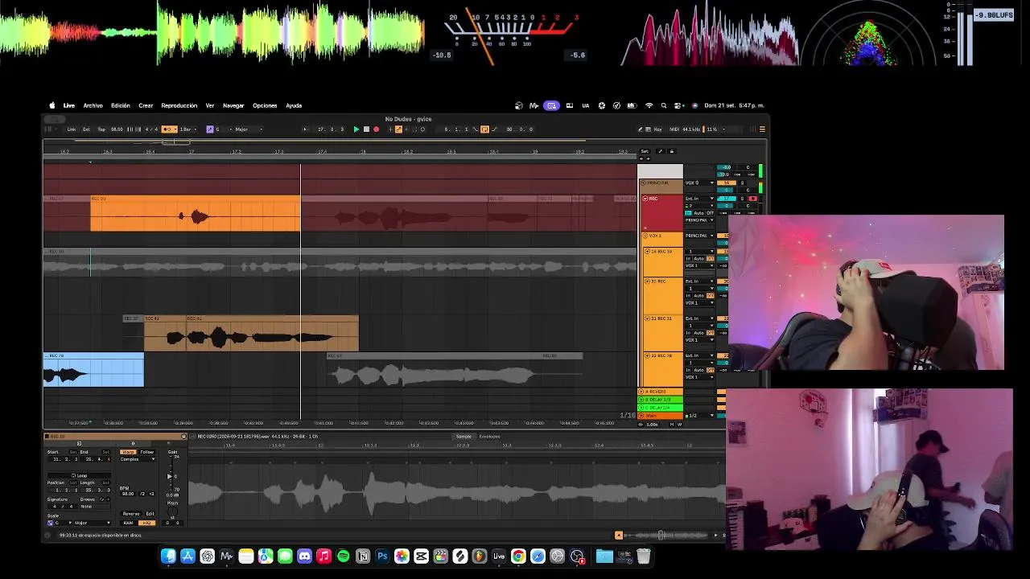Open the 1/2 output dropdown on Main track
This screenshot has height=579, width=1030.
coord(699,416)
